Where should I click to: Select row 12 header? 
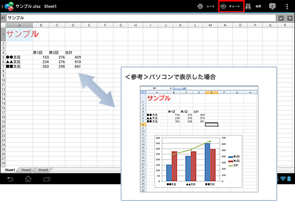click(3, 90)
